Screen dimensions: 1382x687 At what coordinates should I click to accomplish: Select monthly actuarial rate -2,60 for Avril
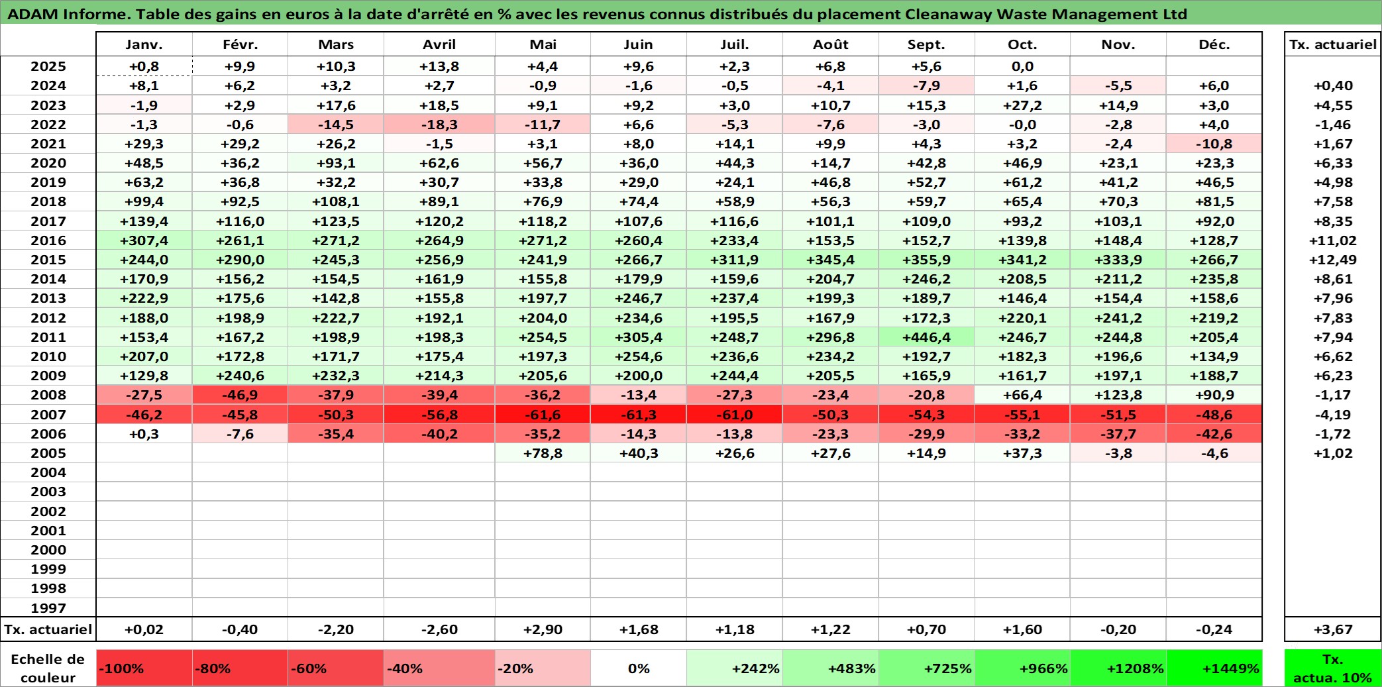439,629
